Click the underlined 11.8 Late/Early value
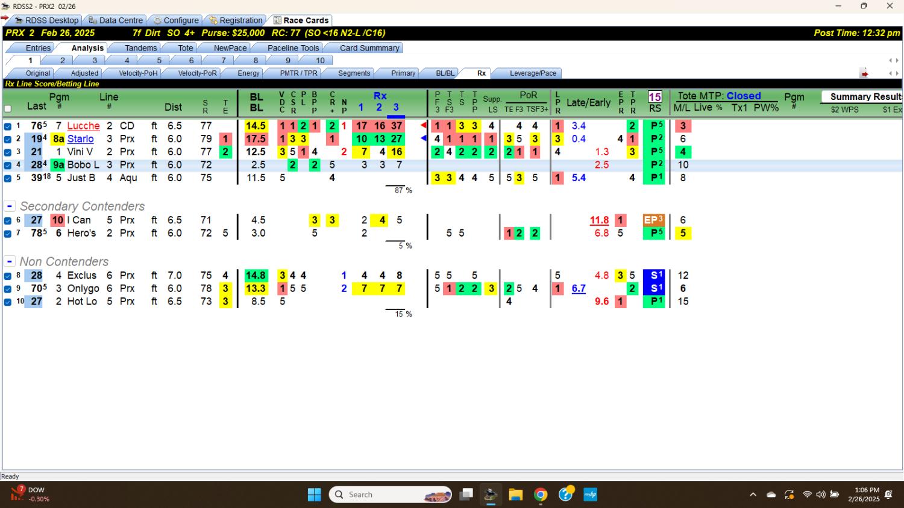The height and width of the screenshot is (508, 904). click(599, 220)
